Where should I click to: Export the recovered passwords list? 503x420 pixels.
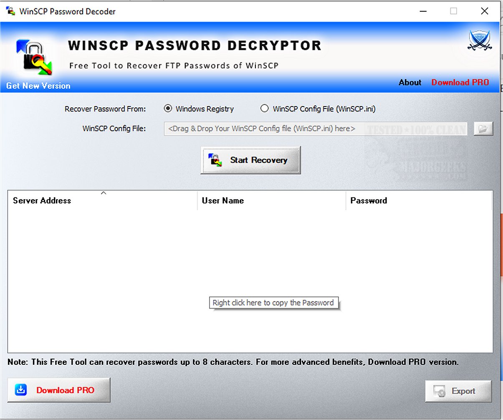[x=458, y=391]
